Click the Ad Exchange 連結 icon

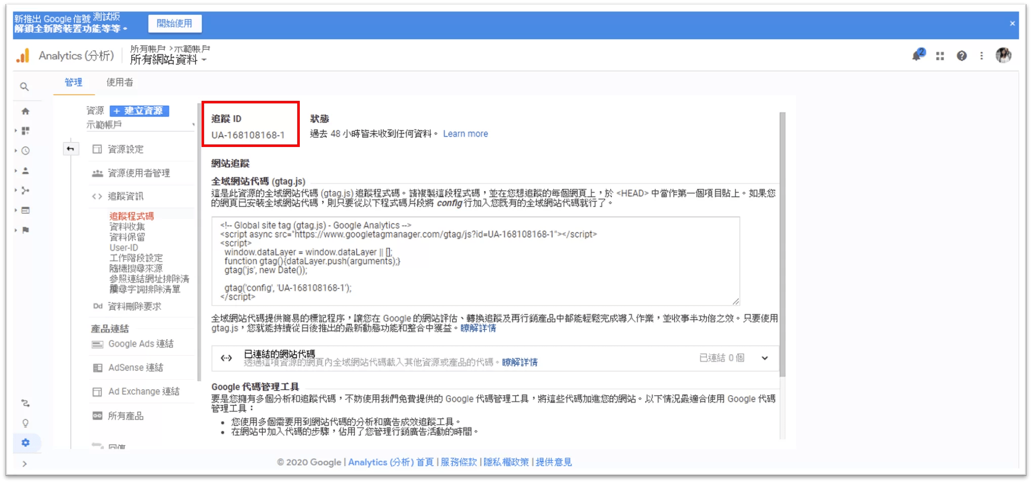click(97, 392)
